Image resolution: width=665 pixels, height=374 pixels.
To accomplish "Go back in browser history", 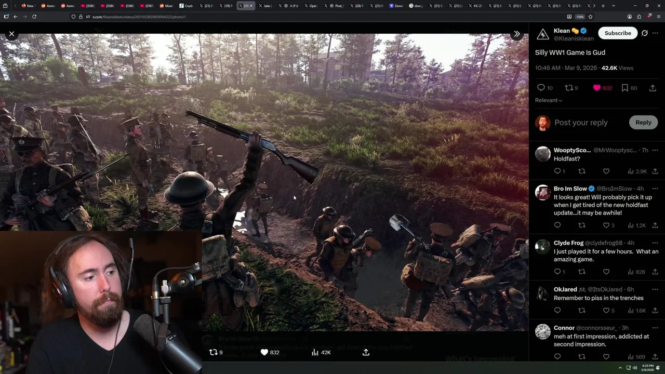I will click(16, 17).
